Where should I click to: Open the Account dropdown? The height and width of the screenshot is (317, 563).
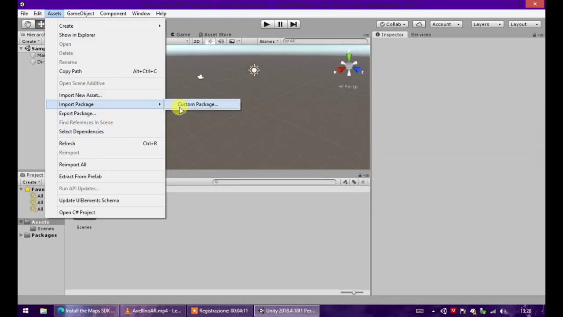445,24
